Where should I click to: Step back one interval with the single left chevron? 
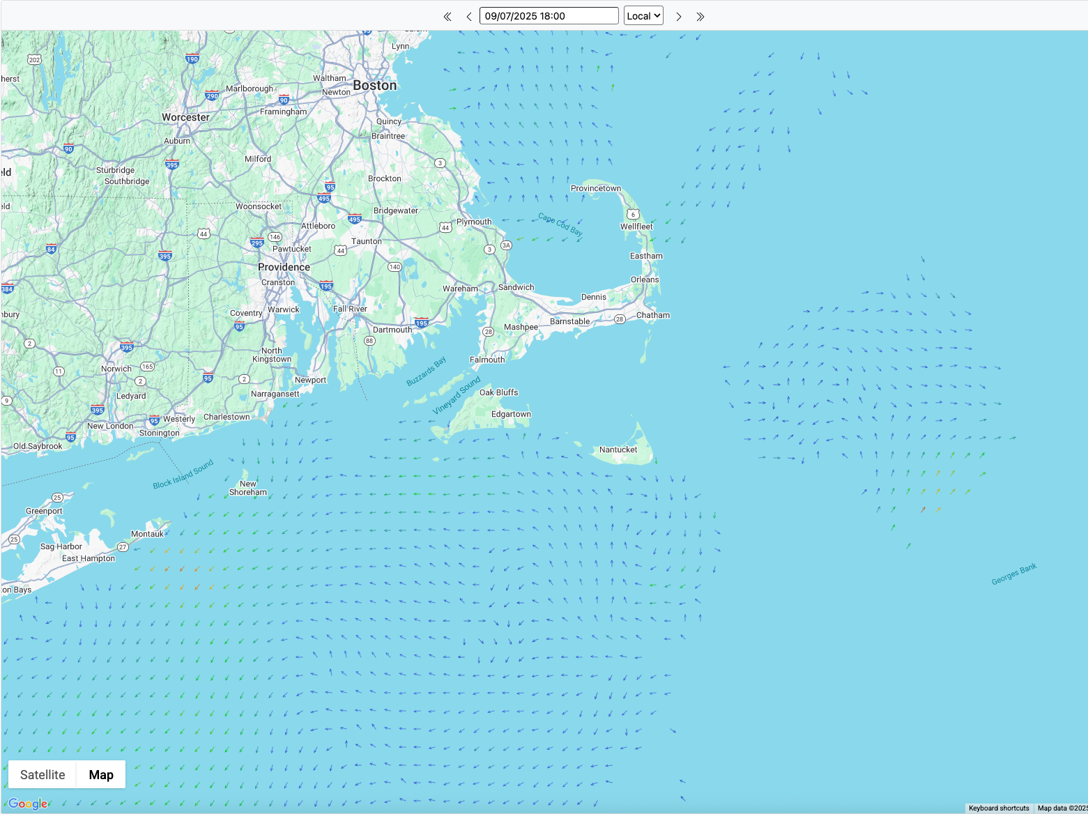(x=469, y=15)
